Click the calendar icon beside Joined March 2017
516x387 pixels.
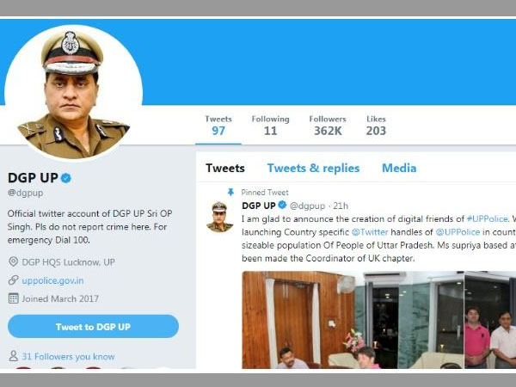click(x=13, y=298)
